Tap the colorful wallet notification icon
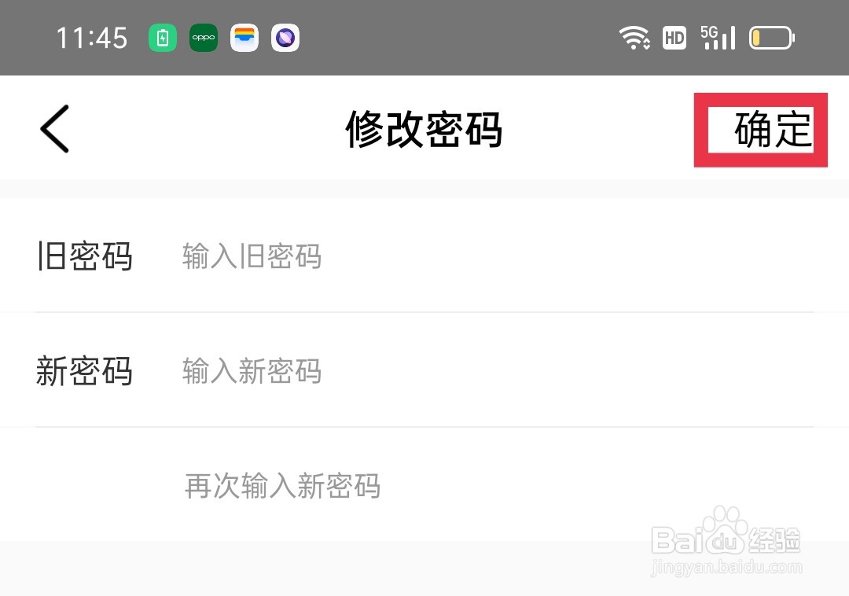 click(244, 38)
